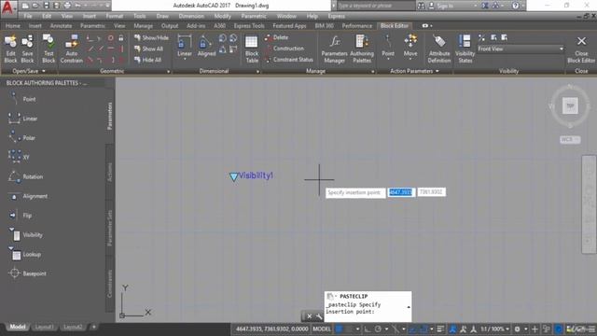Open Geometric panel dialog launcher arrow

point(168,72)
